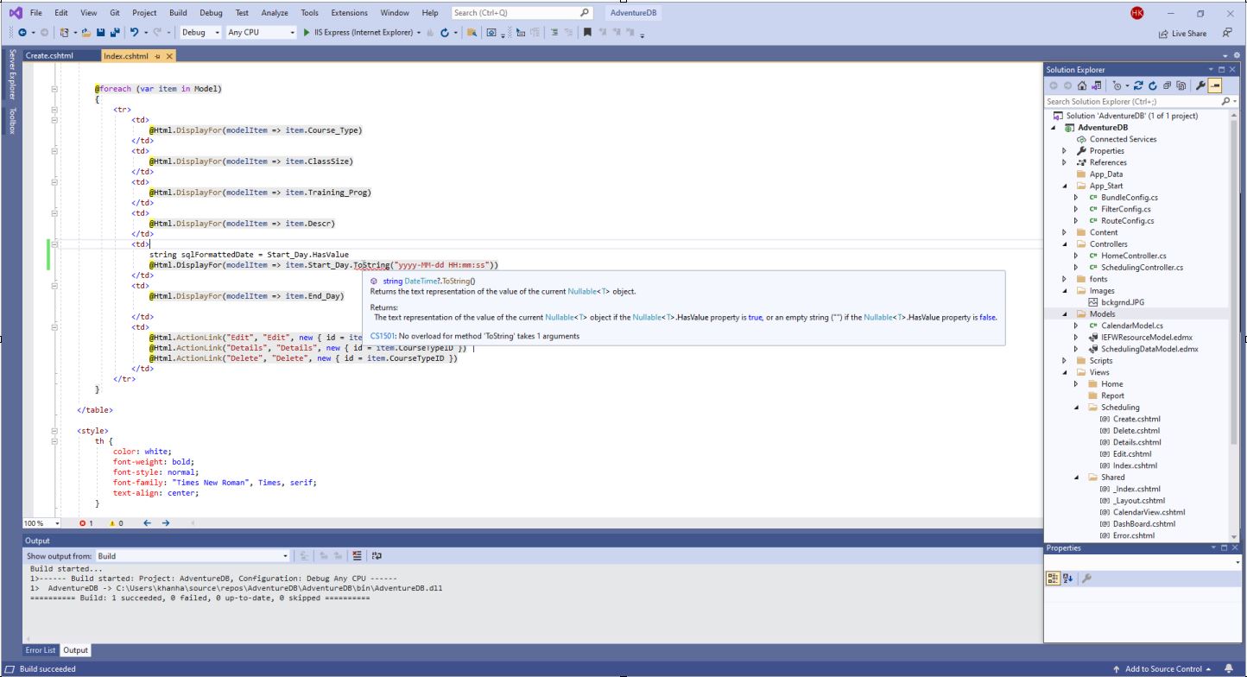Screen dimensions: 1247x677
Task: Toggle Preview Selected Items in Solution Explorer
Action: pos(1215,86)
